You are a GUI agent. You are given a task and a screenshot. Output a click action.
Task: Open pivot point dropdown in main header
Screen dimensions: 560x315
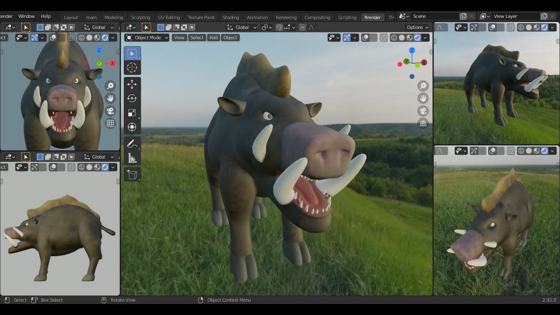pyautogui.click(x=266, y=27)
